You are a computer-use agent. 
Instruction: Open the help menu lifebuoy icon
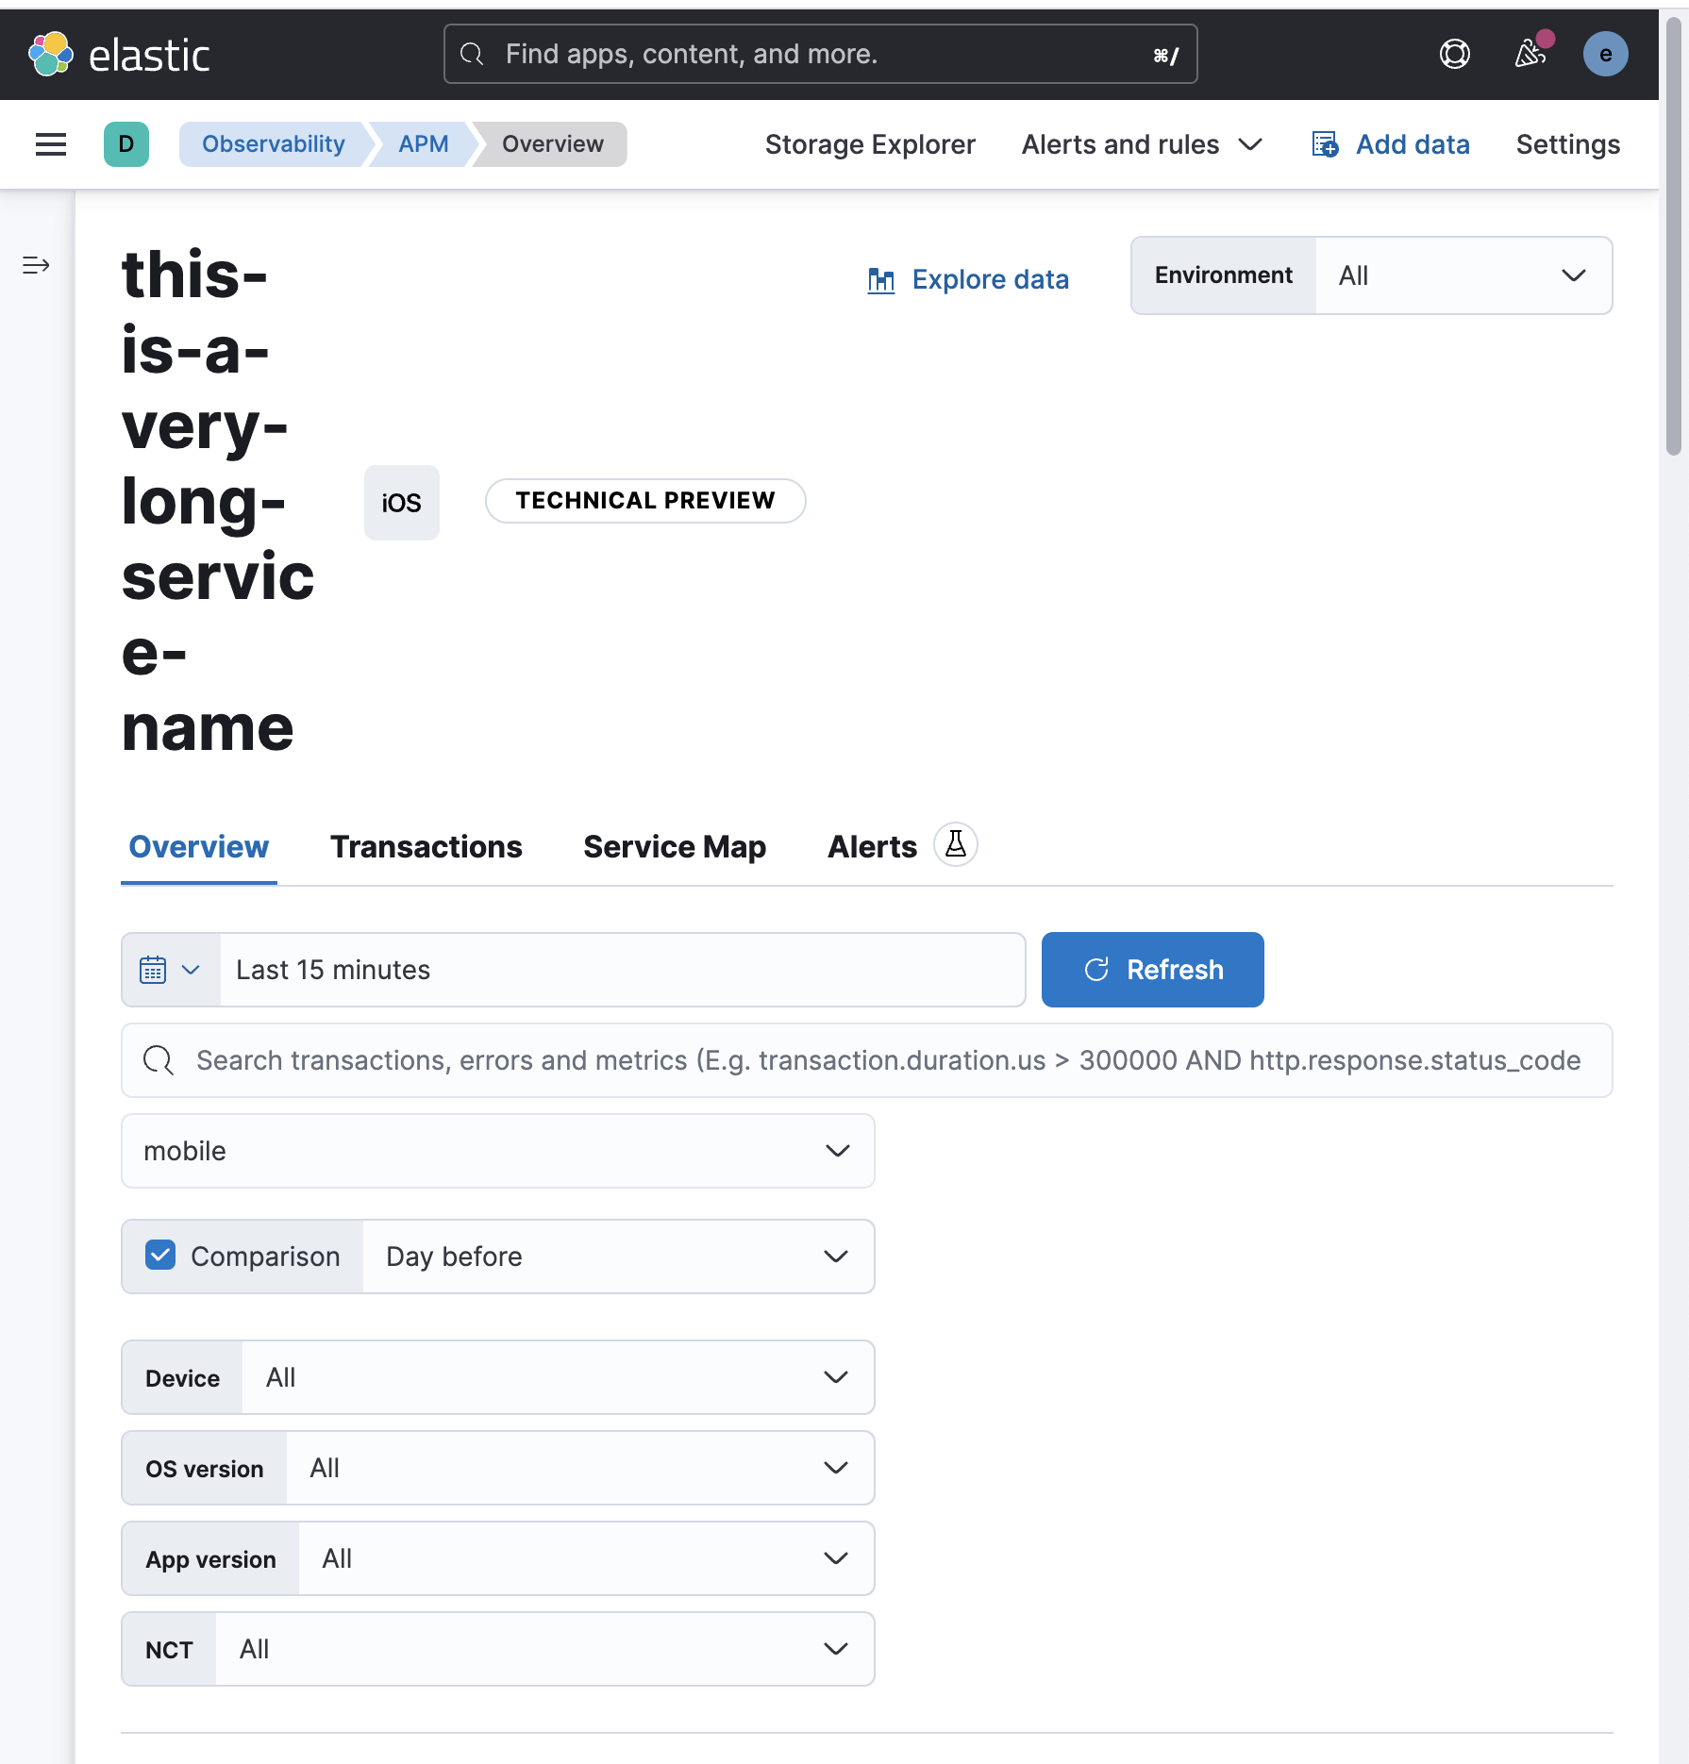click(1454, 54)
